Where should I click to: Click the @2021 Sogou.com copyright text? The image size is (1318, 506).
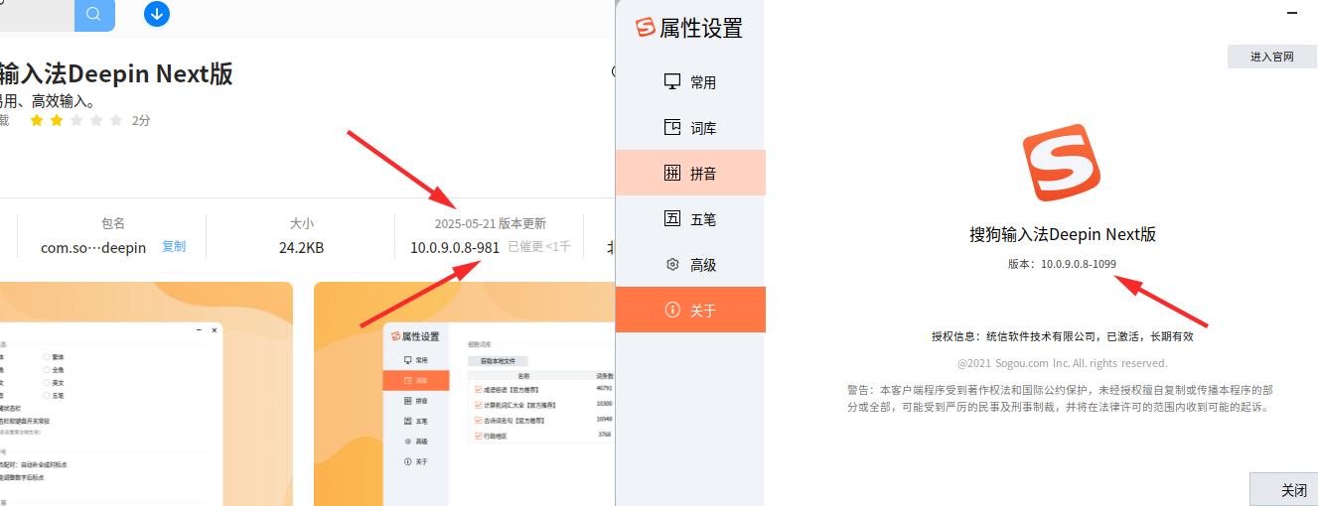[x=1062, y=363]
